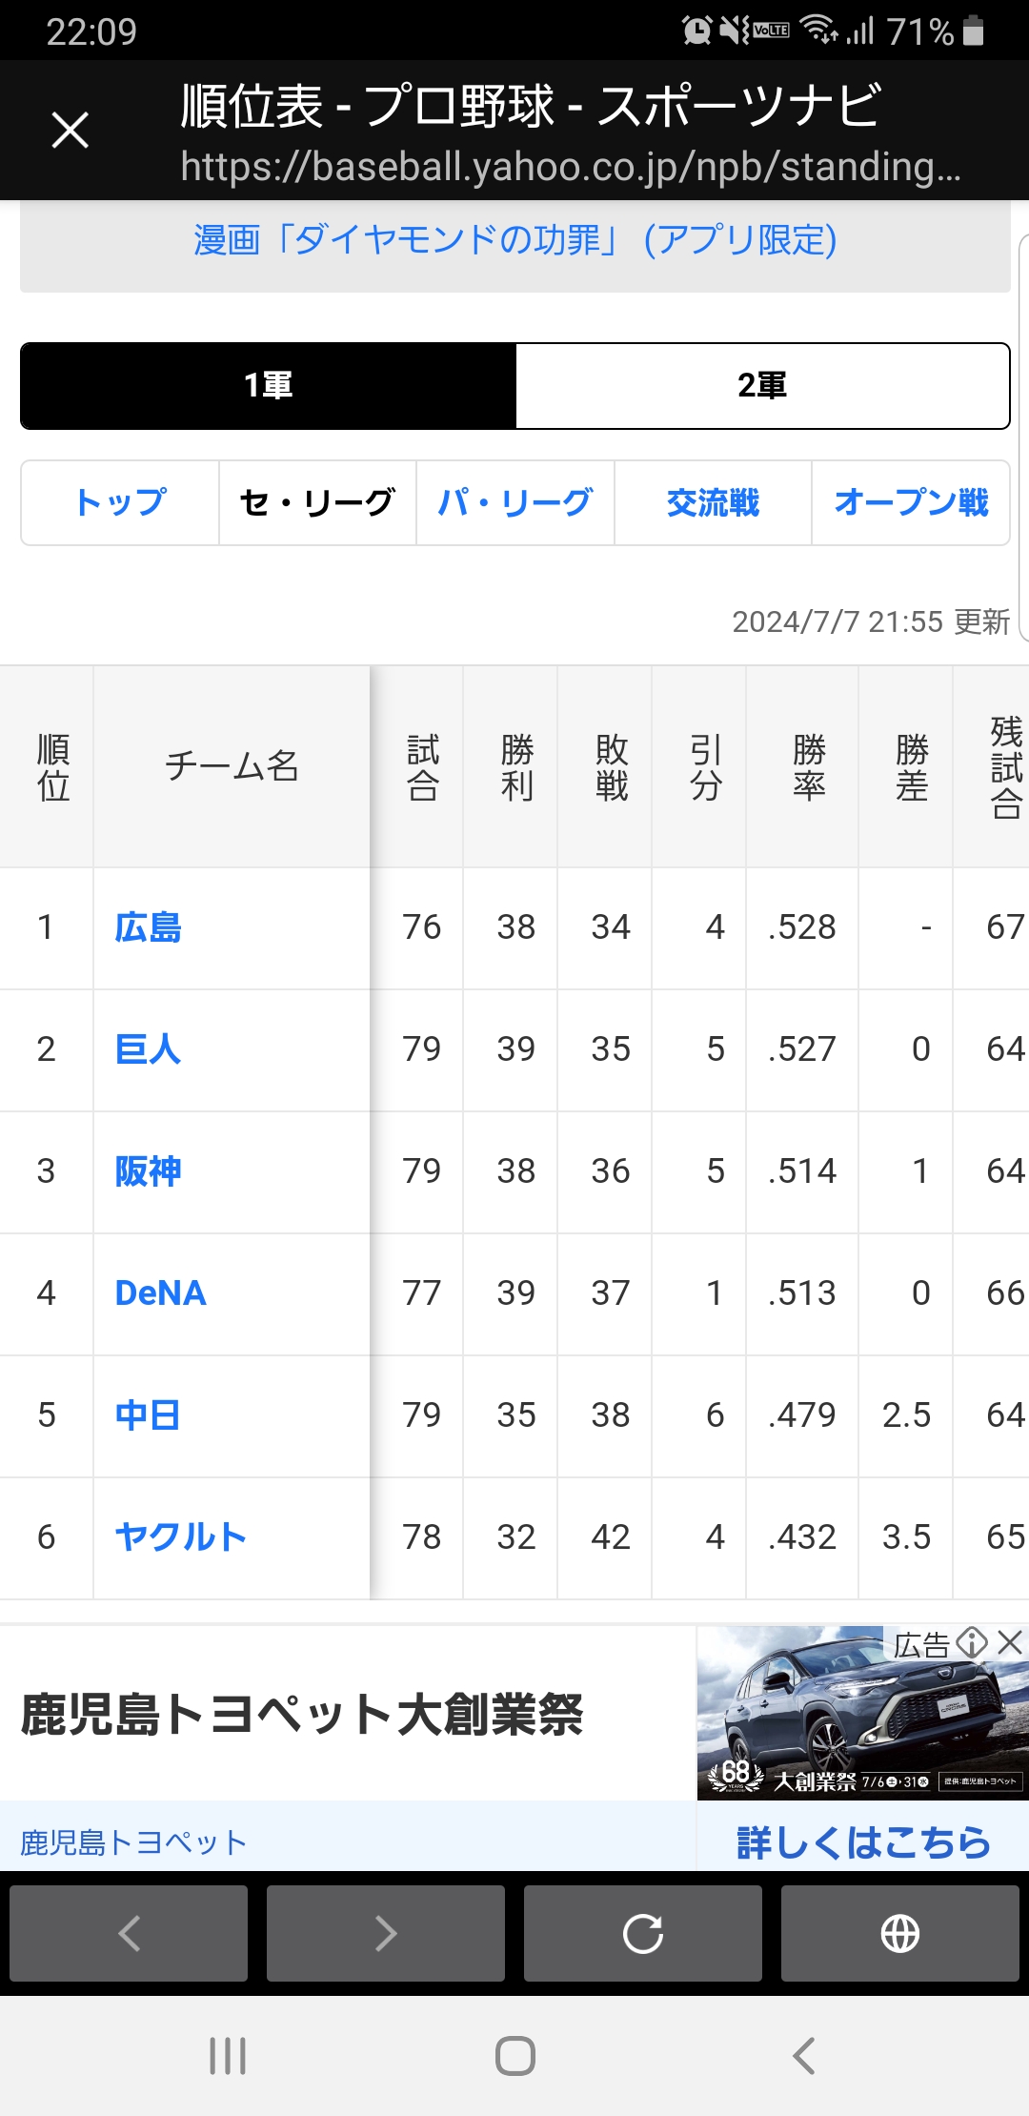
Task: Tap the Android system back arrow
Action: [803, 2056]
